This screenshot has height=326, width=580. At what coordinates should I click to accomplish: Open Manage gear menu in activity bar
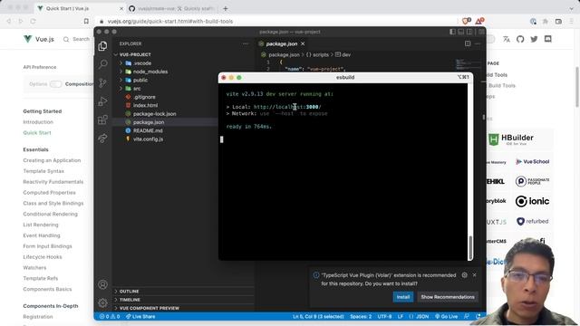pyautogui.click(x=102, y=302)
